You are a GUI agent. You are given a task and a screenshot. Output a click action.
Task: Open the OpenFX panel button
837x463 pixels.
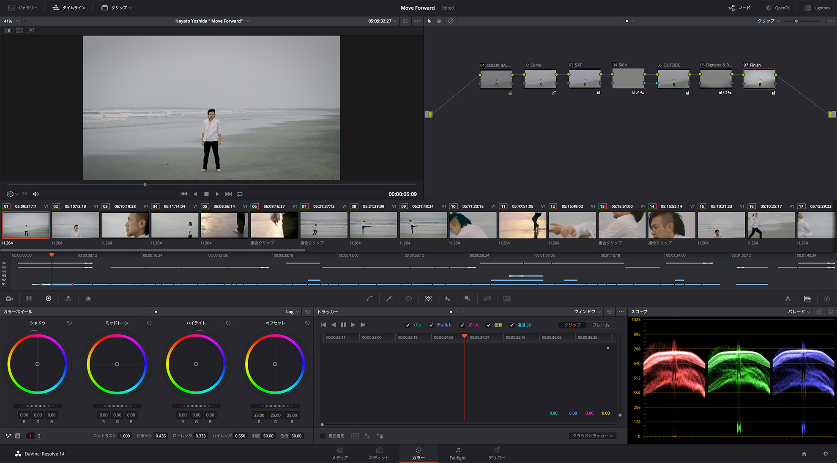click(x=778, y=8)
